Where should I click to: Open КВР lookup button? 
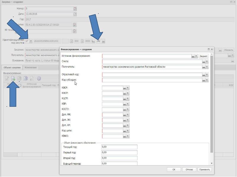(x=124, y=104)
